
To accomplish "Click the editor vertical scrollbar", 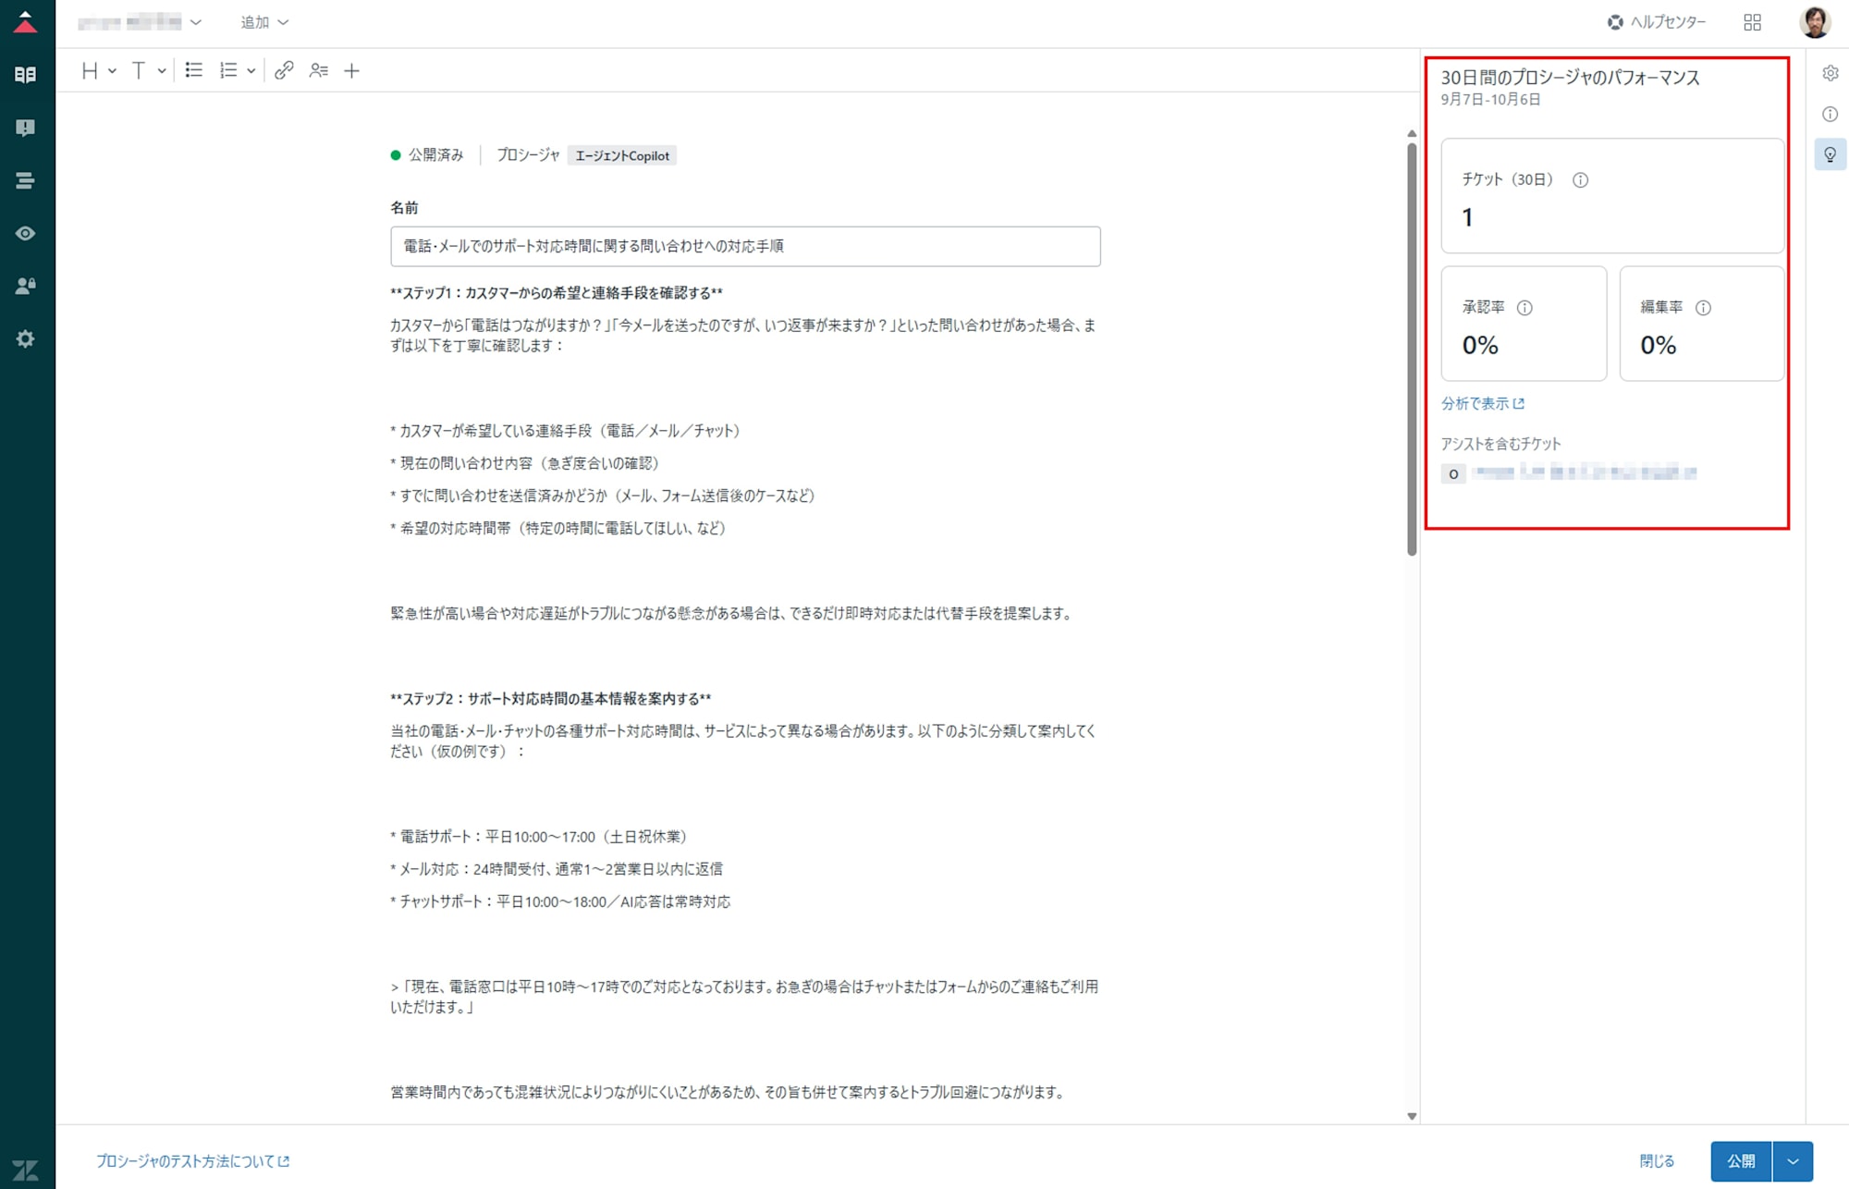I will point(1412,351).
